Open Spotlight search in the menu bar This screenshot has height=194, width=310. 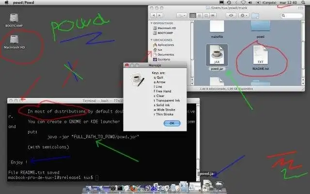coord(303,2)
